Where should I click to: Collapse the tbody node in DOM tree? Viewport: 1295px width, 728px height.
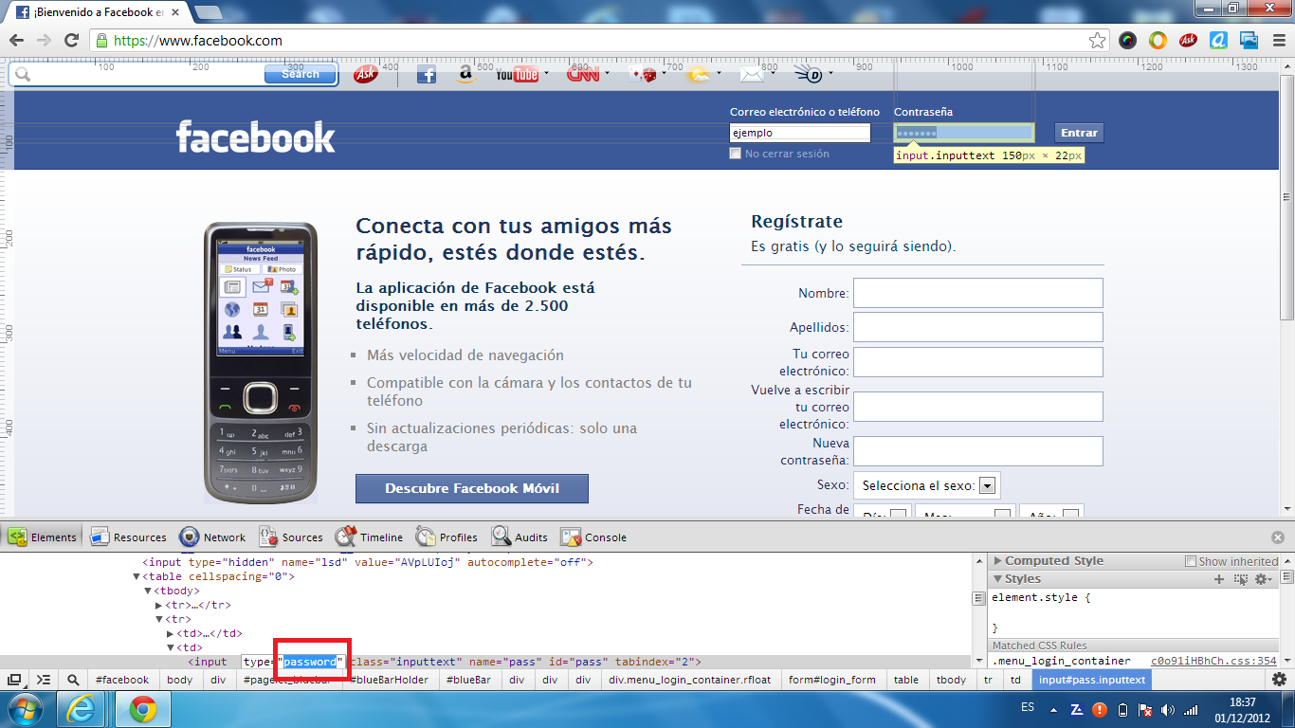(x=148, y=591)
